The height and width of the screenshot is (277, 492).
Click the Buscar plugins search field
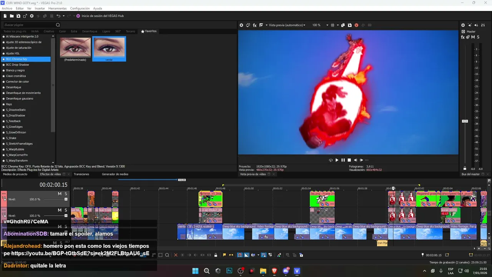tap(29, 25)
